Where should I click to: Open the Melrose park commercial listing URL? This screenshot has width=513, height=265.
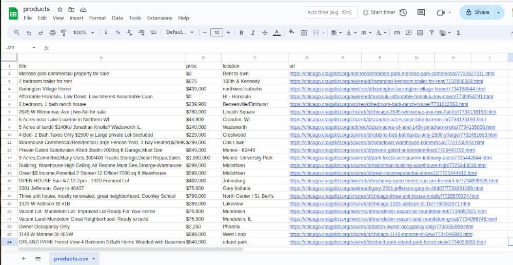pos(392,74)
